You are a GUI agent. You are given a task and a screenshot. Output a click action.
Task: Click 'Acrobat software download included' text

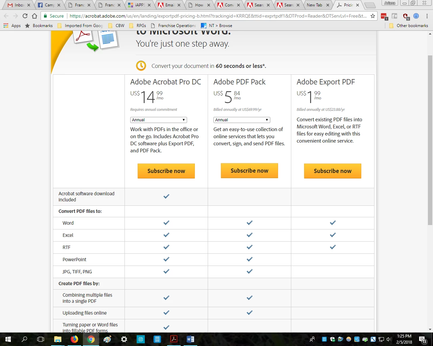click(87, 197)
